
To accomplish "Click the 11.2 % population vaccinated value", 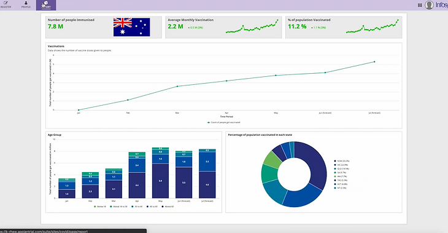I will point(297,26).
